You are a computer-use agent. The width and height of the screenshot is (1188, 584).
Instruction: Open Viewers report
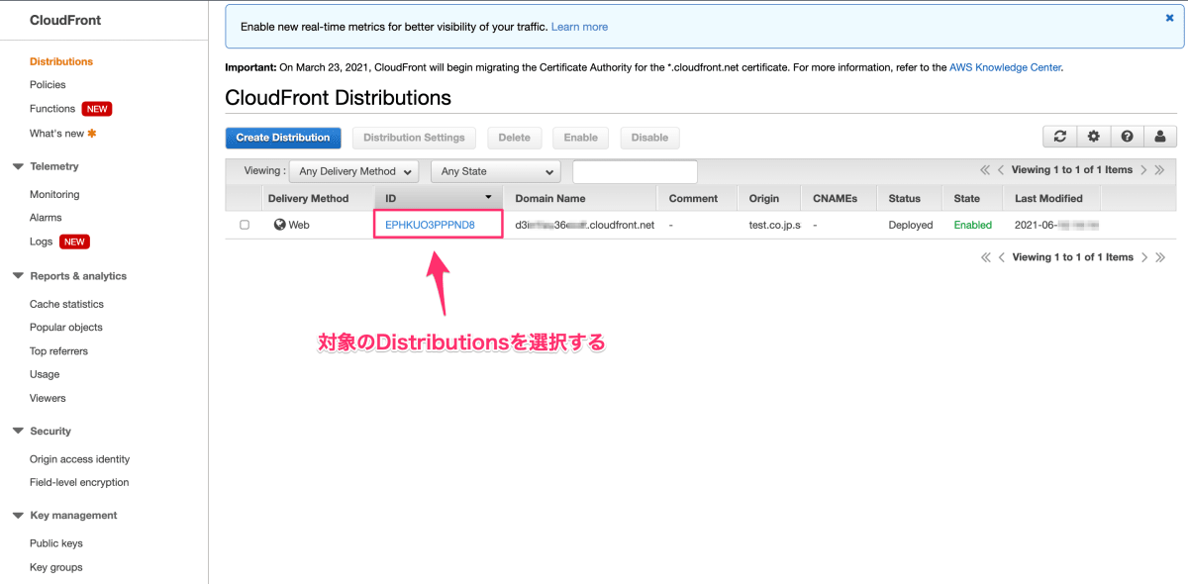pos(48,398)
